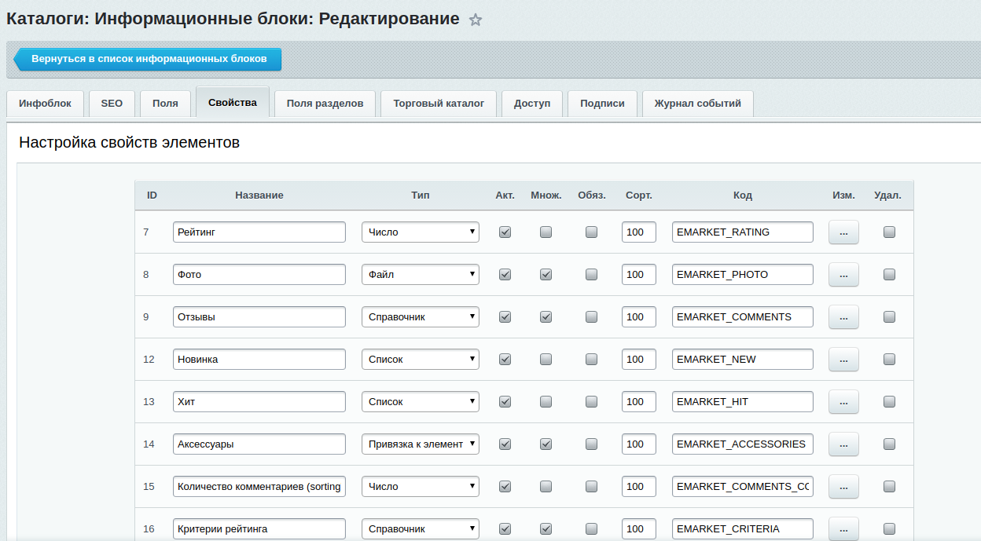The width and height of the screenshot is (981, 541).
Task: Click edit button for Критерии рейтинга row
Action: click(843, 528)
